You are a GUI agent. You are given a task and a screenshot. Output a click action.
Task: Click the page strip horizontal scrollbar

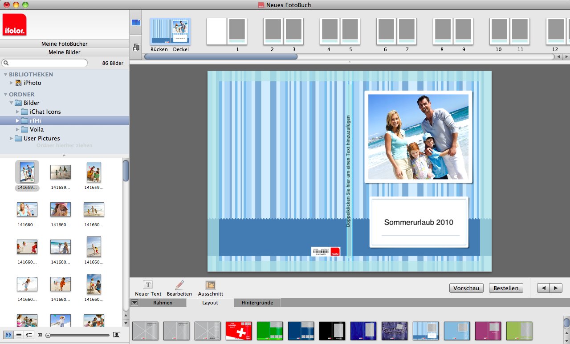(221, 56)
